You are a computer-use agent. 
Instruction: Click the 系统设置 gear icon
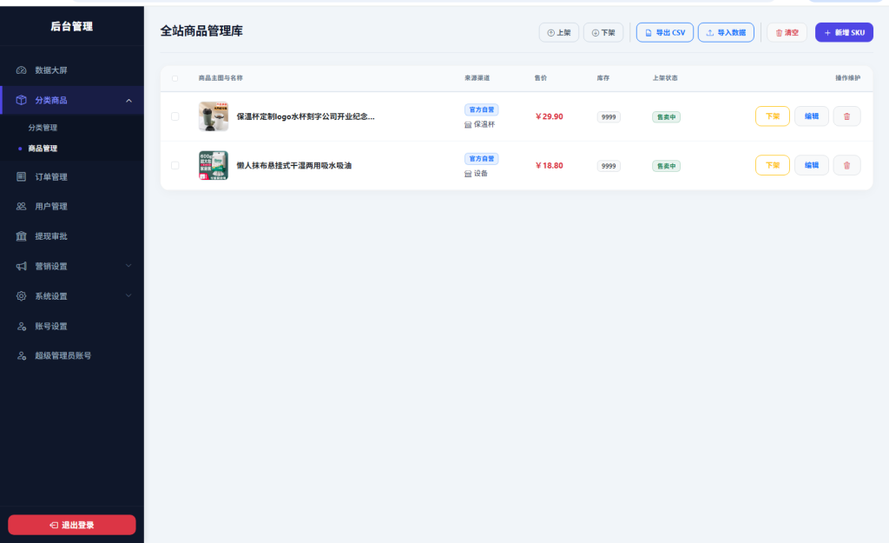[21, 296]
